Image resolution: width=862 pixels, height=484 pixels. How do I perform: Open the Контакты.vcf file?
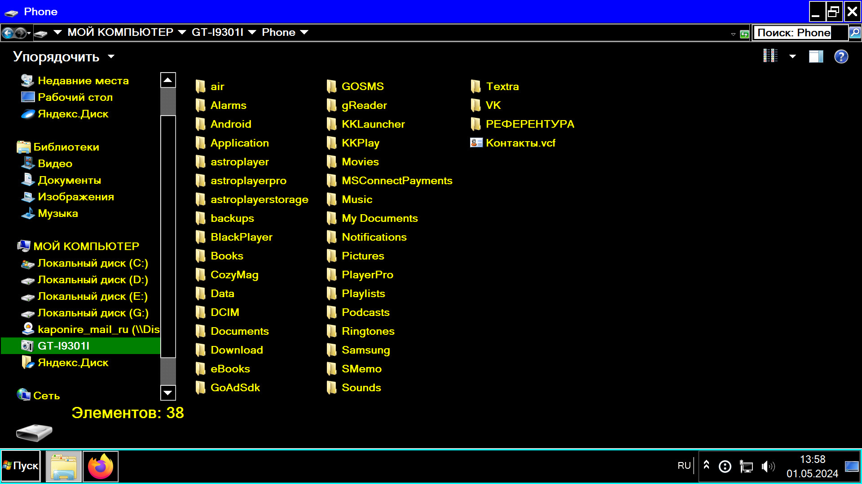pyautogui.click(x=520, y=143)
